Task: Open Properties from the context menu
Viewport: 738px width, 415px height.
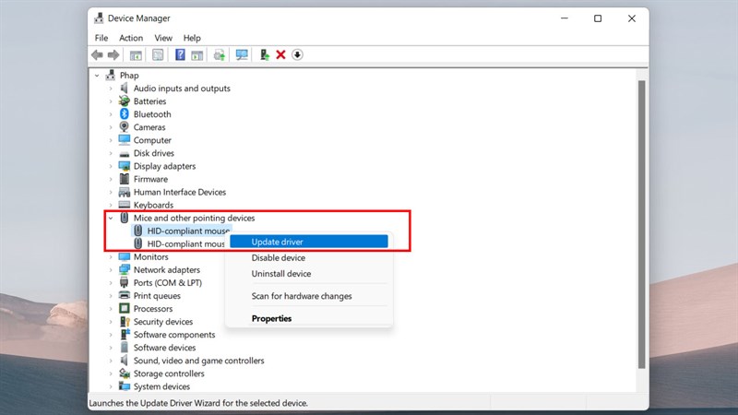Action: (x=271, y=318)
